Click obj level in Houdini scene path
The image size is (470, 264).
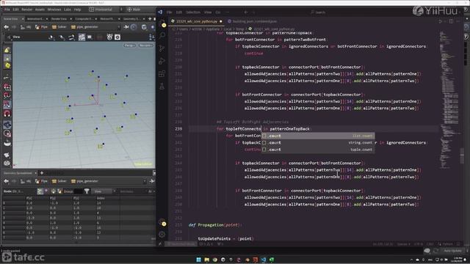(26, 27)
